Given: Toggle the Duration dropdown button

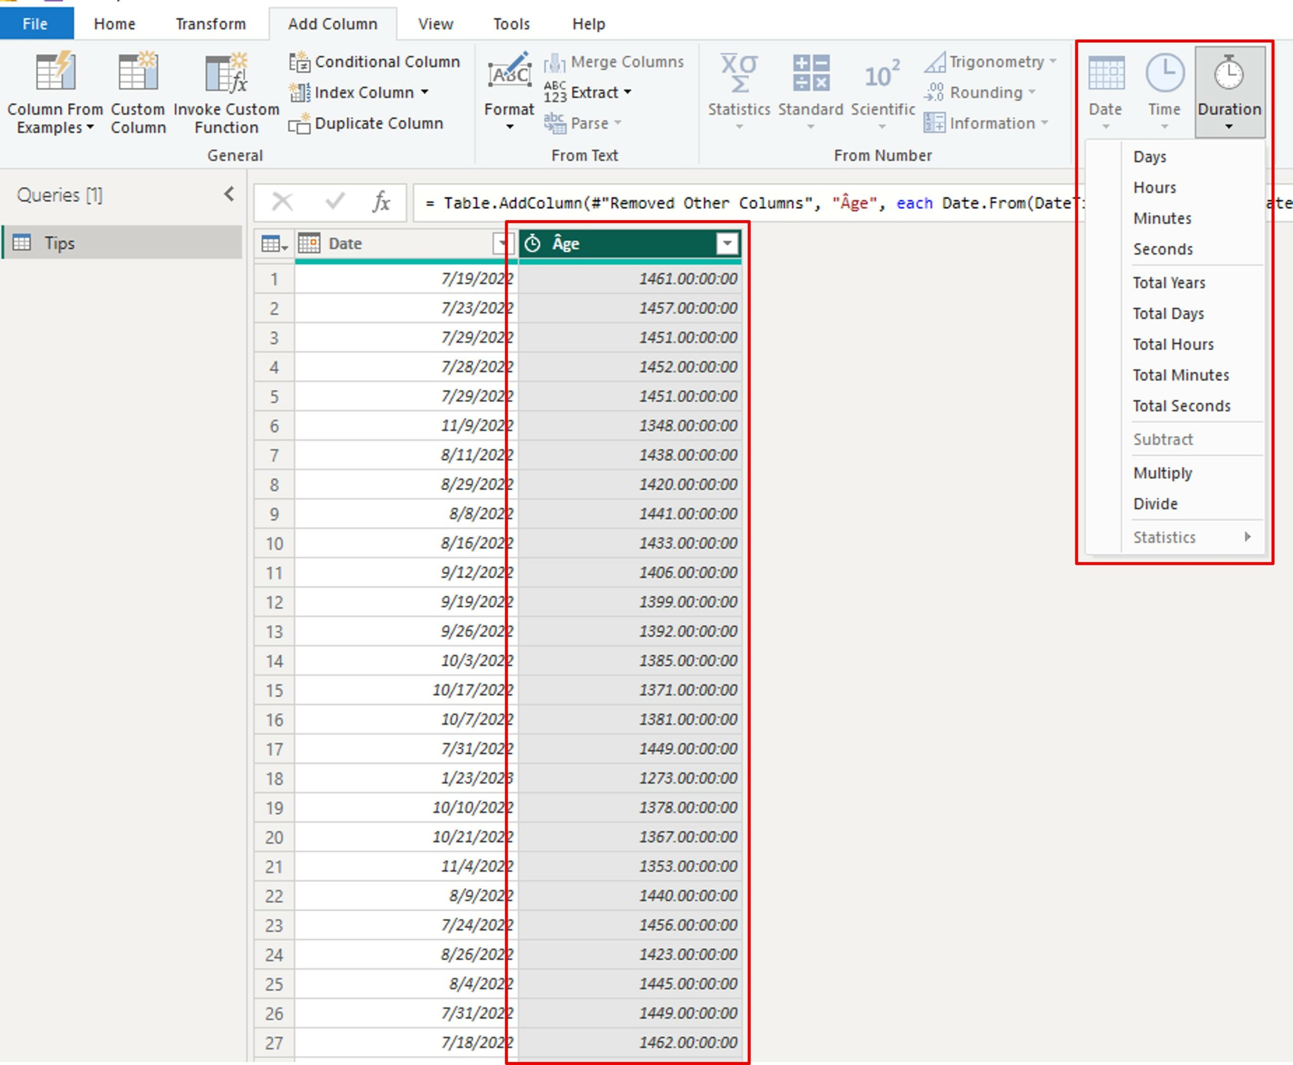Looking at the screenshot, I should pos(1229,92).
